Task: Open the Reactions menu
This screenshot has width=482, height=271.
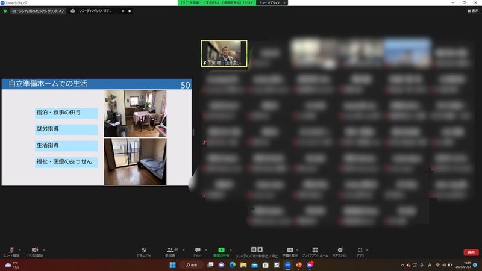Action: [340, 252]
